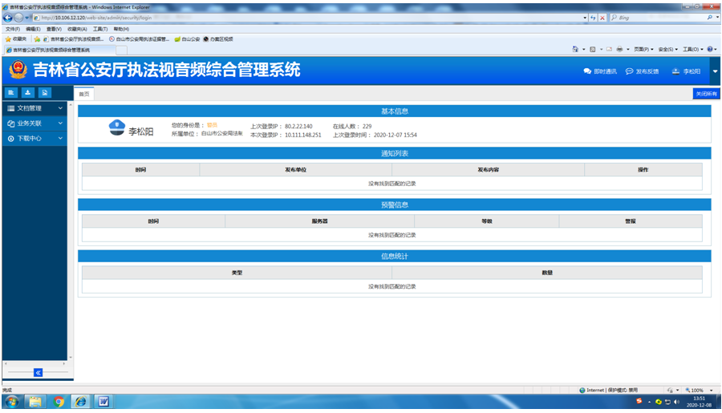The height and width of the screenshot is (413, 722).
Task: Click the Windows Start button
Action: [x=12, y=402]
